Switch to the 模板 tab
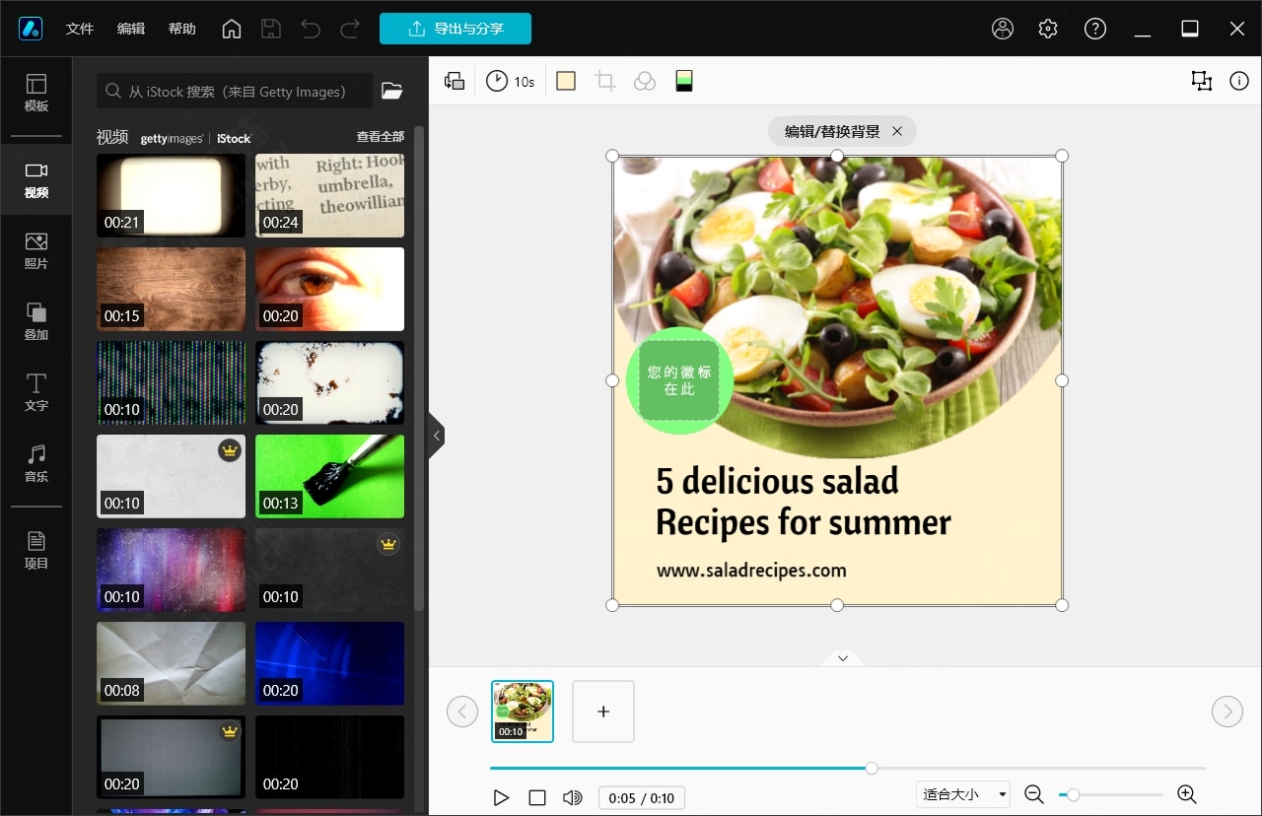This screenshot has width=1262, height=816. pyautogui.click(x=36, y=93)
